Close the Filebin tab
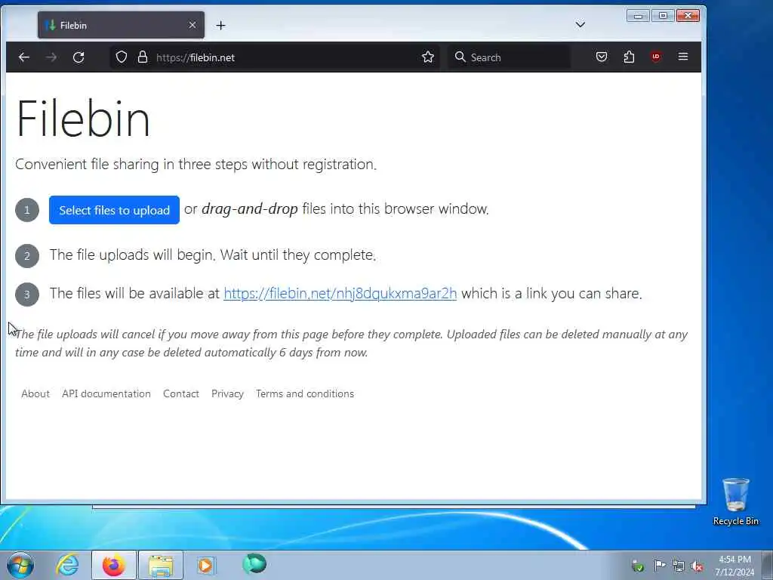The height and width of the screenshot is (580, 773). pos(192,25)
